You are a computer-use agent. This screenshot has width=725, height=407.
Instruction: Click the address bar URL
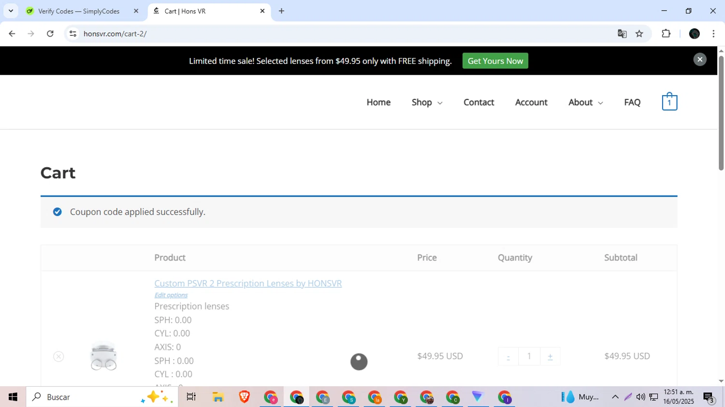(115, 34)
